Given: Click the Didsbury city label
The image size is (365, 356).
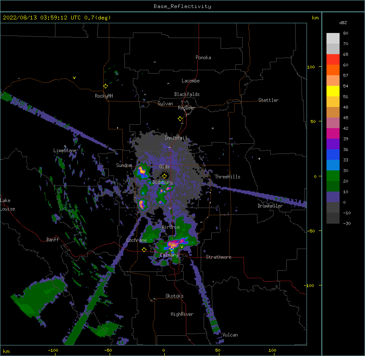Looking at the screenshot, I should (x=163, y=182).
